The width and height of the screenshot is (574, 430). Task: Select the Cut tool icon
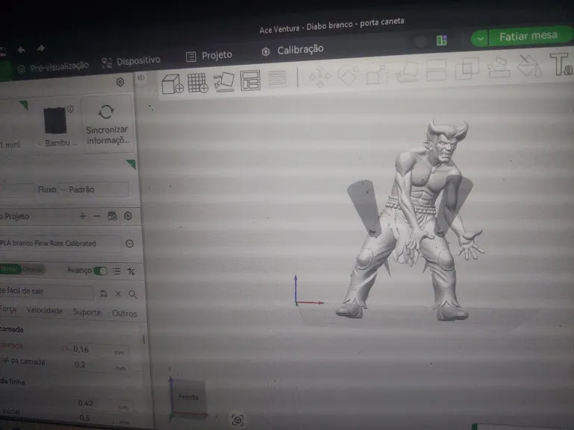437,70
